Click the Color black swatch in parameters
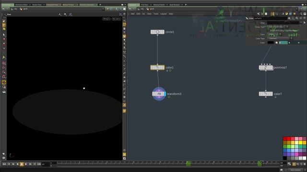 (271, 43)
